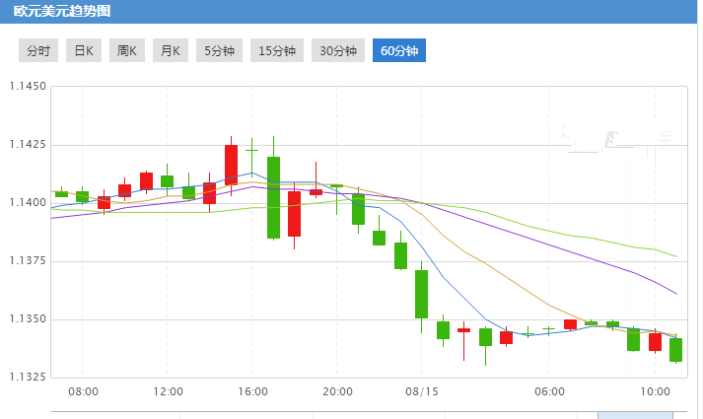
Task: Switch to the 5分钟 interval
Action: [x=219, y=51]
